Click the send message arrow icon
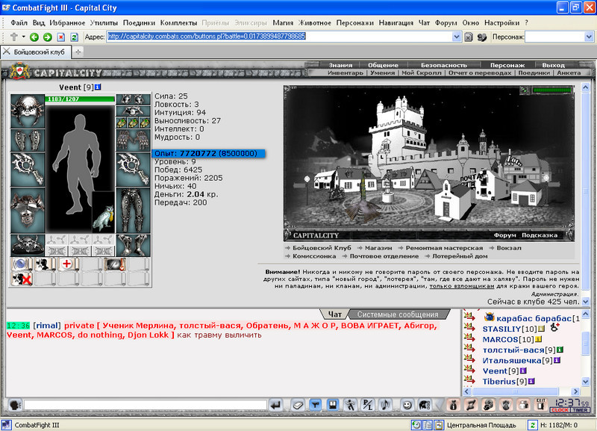Image resolution: width=597 pixels, height=431 pixels. pyautogui.click(x=275, y=405)
